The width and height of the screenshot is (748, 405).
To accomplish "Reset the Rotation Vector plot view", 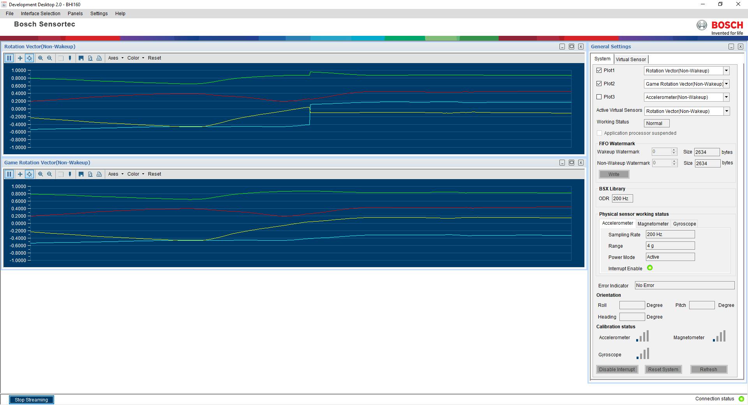I will 154,58.
